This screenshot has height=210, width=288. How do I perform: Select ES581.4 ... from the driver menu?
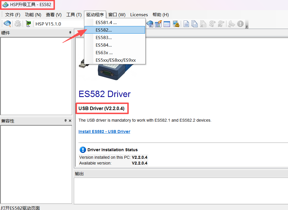click(x=115, y=23)
